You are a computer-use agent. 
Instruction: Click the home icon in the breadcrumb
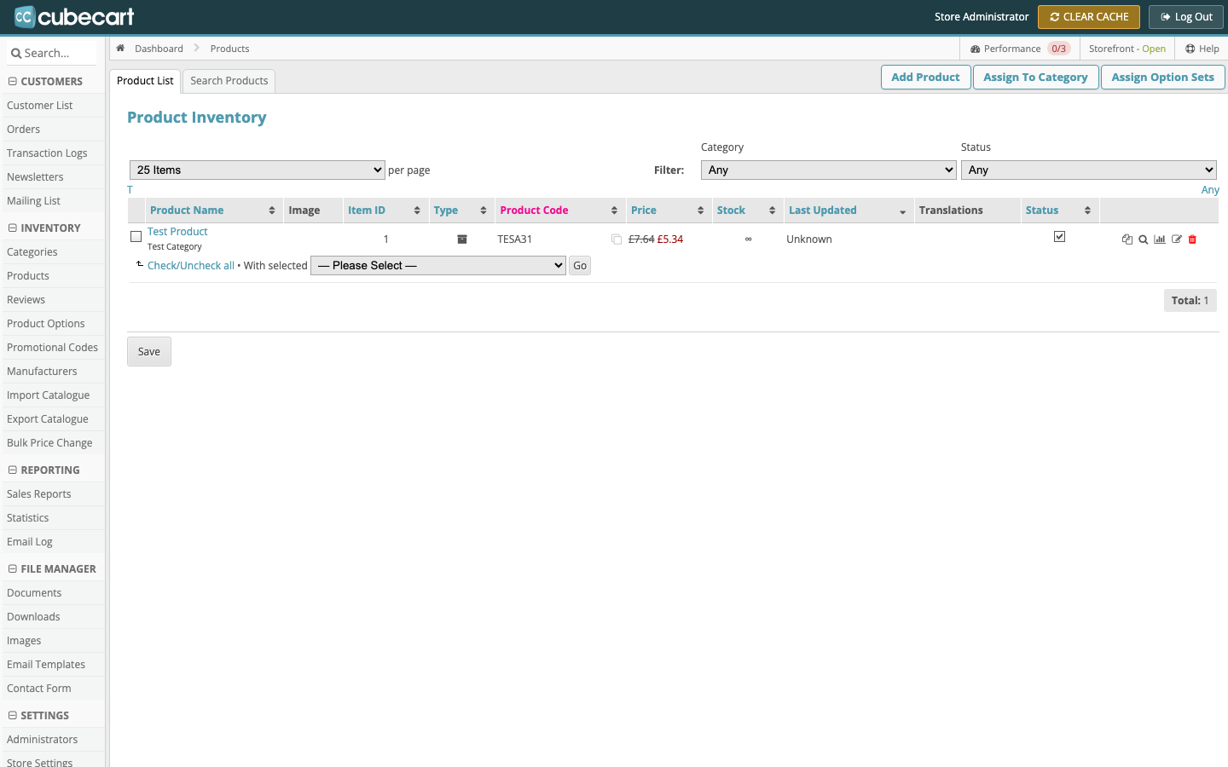120,49
